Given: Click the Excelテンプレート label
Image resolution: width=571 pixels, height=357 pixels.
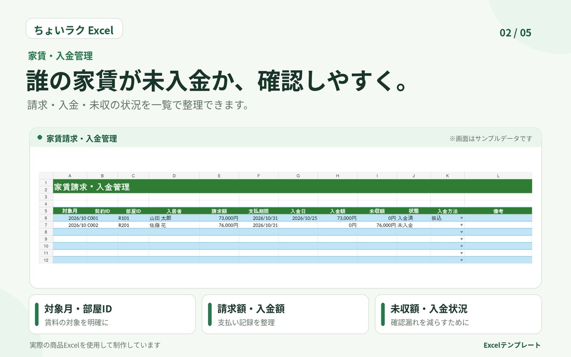Looking at the screenshot, I should point(512,345).
